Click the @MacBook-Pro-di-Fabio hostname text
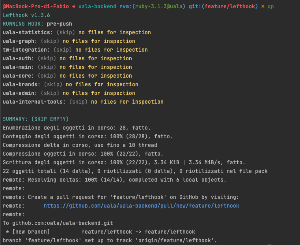This screenshot has height=245, width=300. (36, 6)
